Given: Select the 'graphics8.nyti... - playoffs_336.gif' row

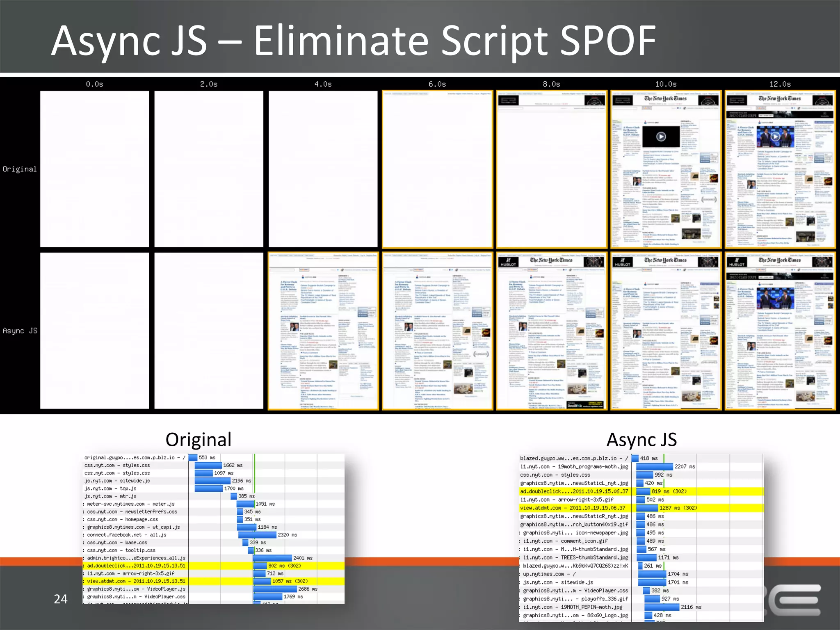Looking at the screenshot, I should (641, 599).
